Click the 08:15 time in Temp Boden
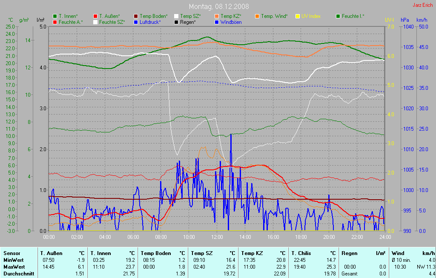 (149, 260)
